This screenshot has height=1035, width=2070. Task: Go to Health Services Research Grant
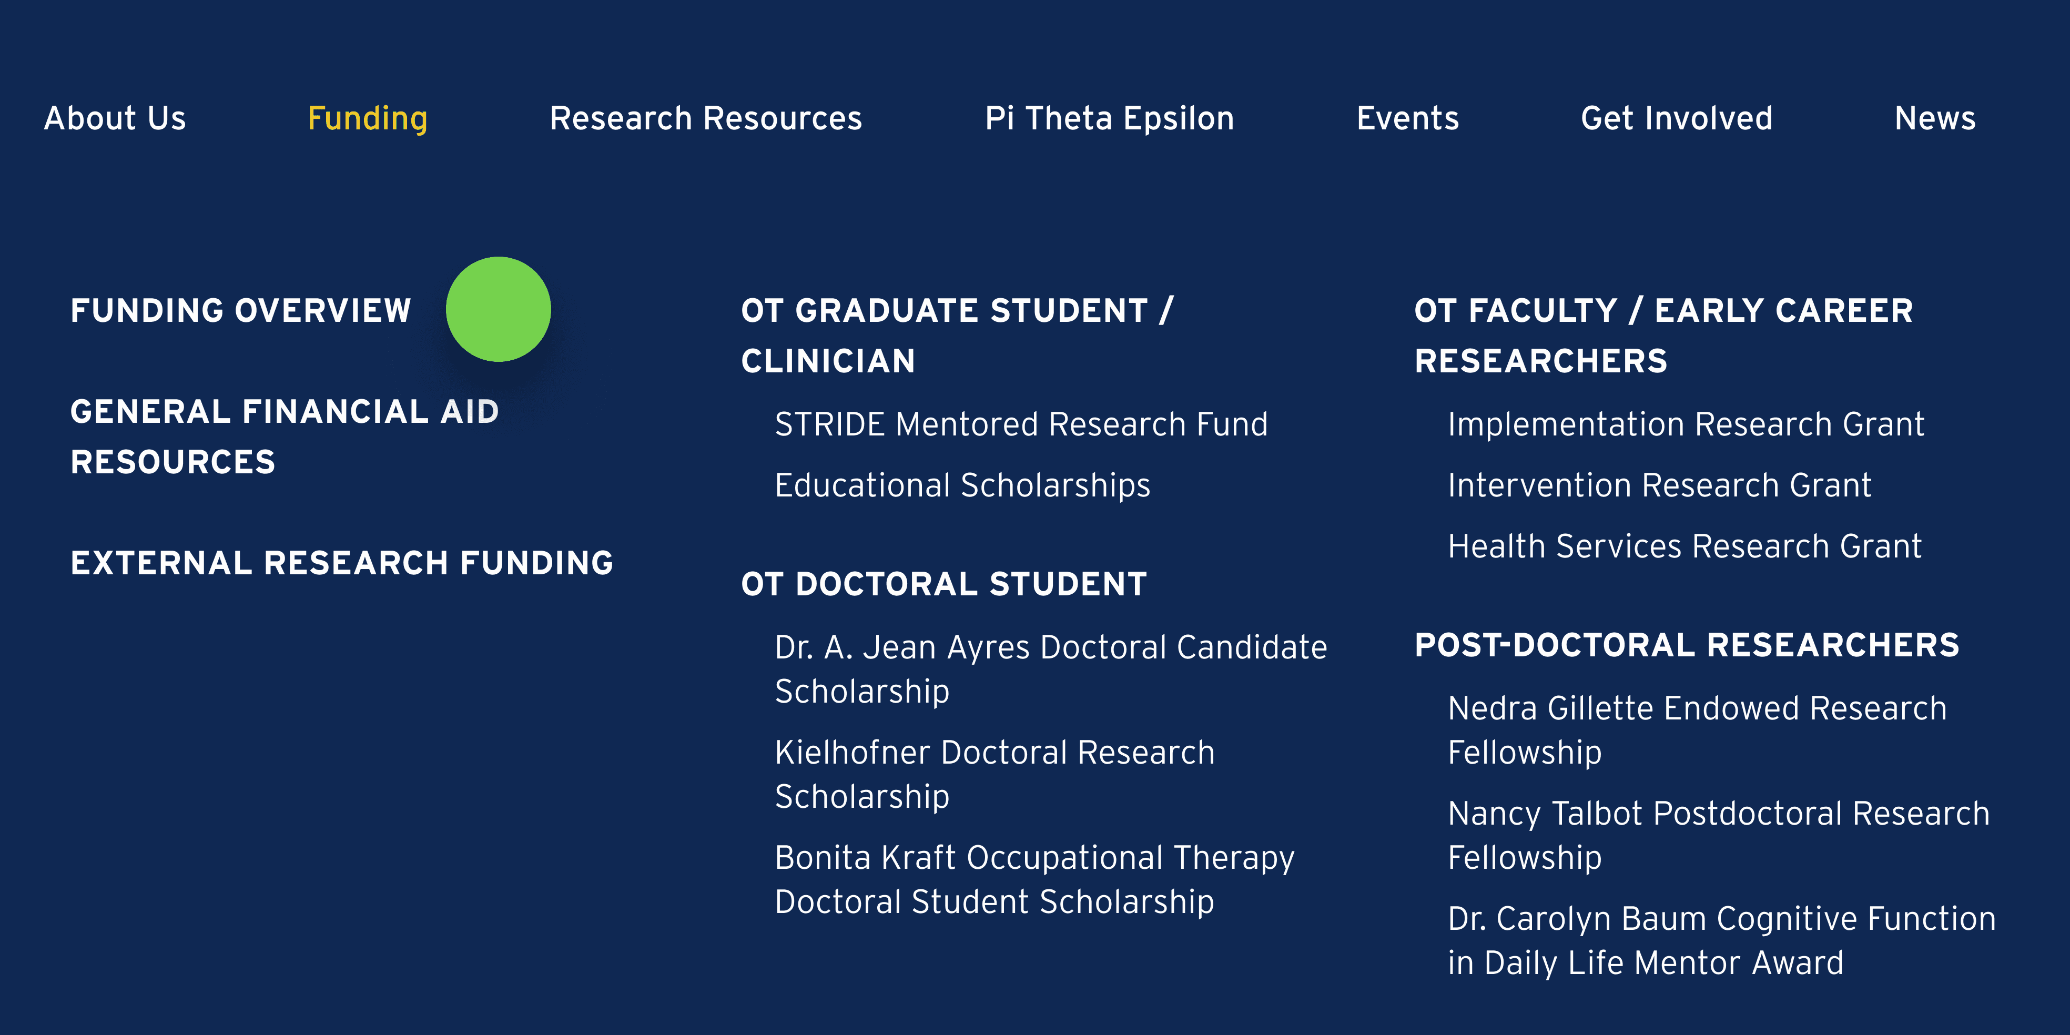pyautogui.click(x=1685, y=546)
